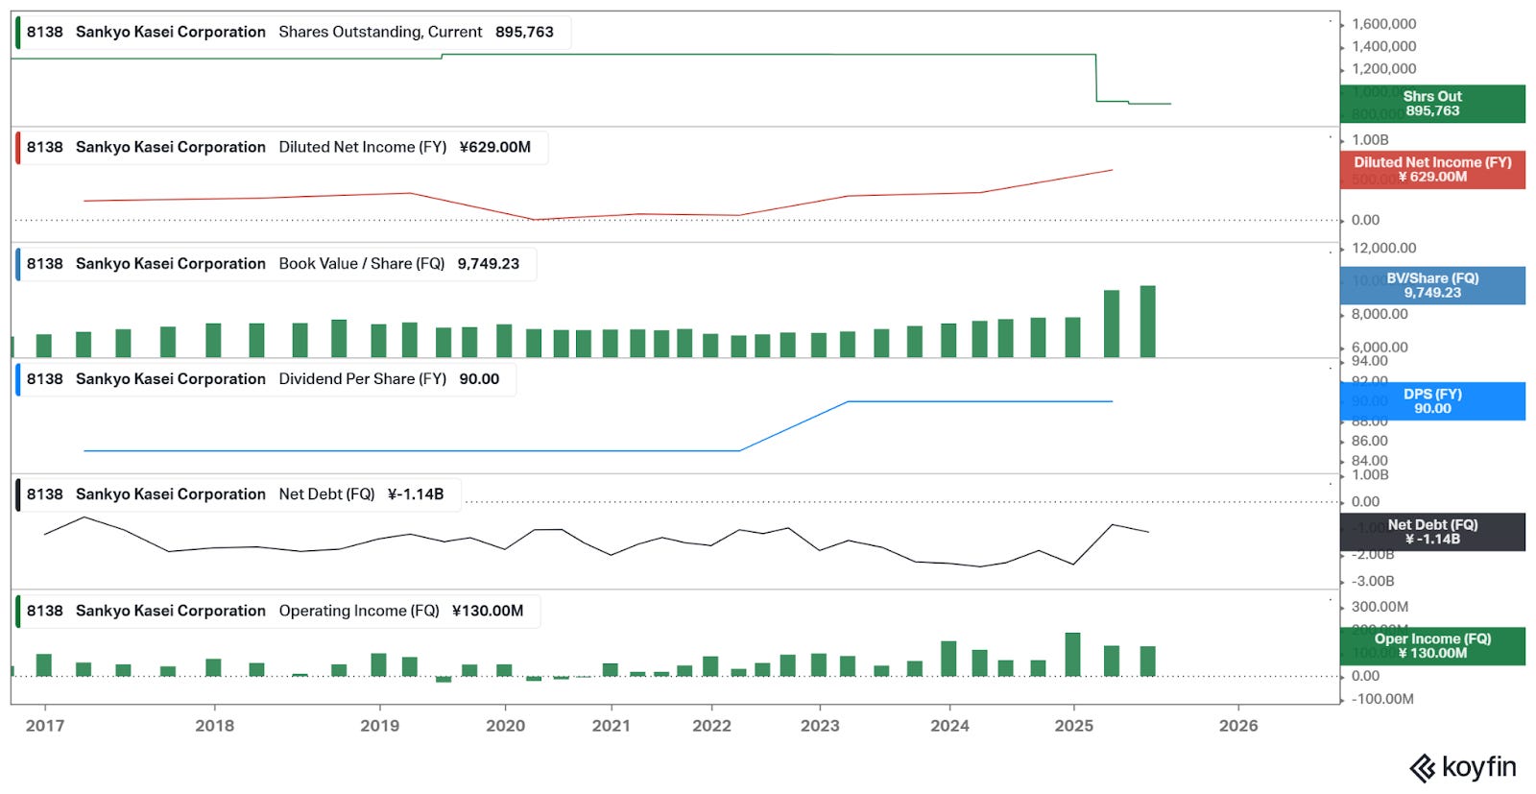
Task: Click the 300.00M operating income axis label
Action: (1380, 607)
